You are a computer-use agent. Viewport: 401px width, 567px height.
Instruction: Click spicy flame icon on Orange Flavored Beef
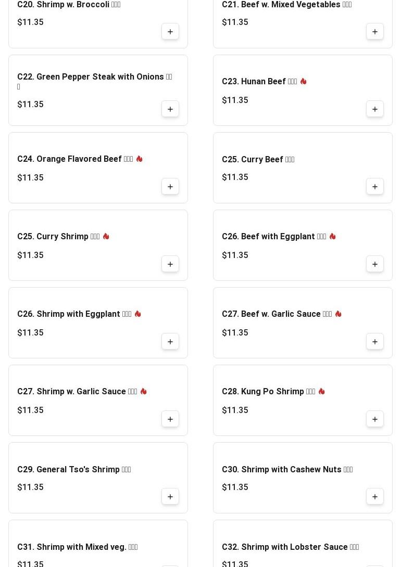(x=139, y=159)
